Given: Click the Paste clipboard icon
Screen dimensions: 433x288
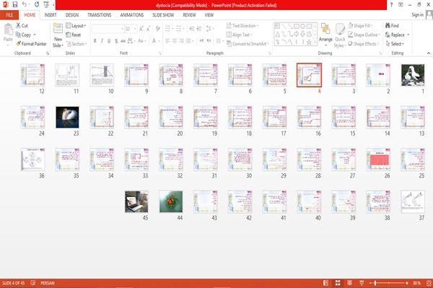Looking at the screenshot, I should (8, 30).
